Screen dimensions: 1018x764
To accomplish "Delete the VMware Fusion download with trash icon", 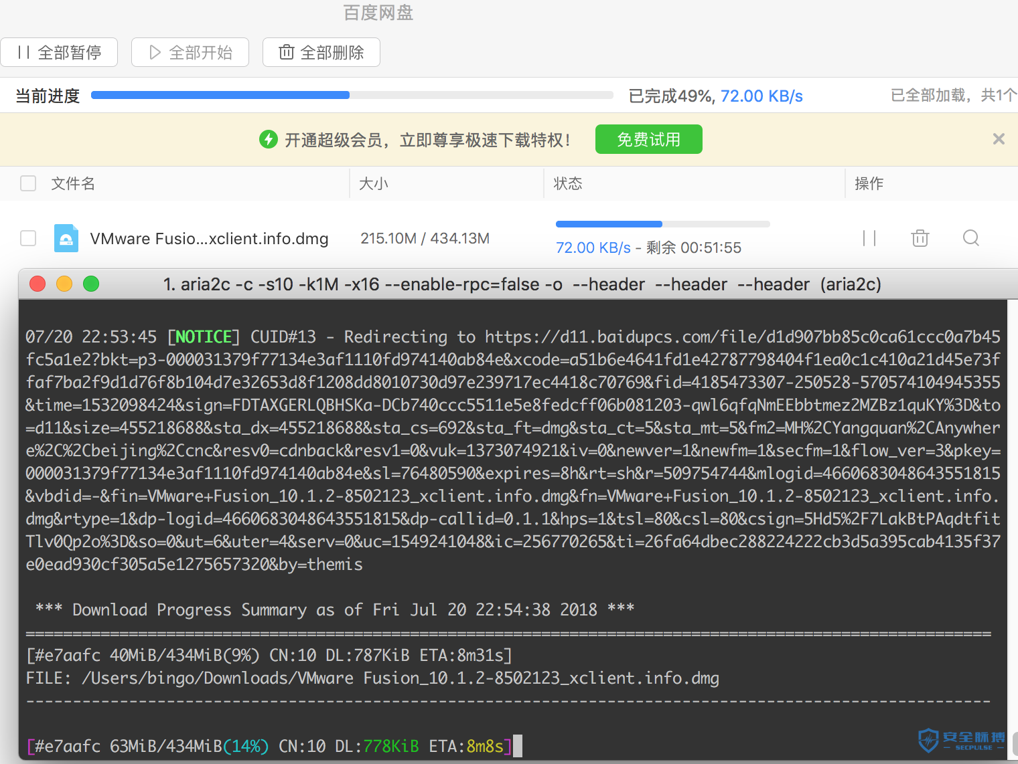I will click(920, 238).
